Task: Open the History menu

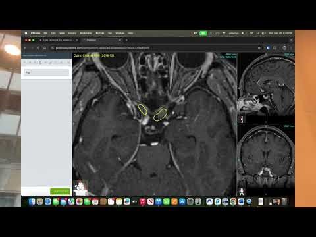Action: pos(72,33)
